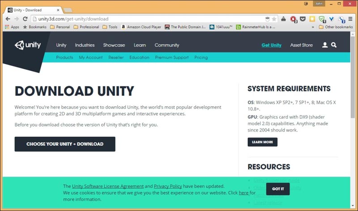Open the Other bookmarks folder
The image size is (358, 211).
[336, 27]
